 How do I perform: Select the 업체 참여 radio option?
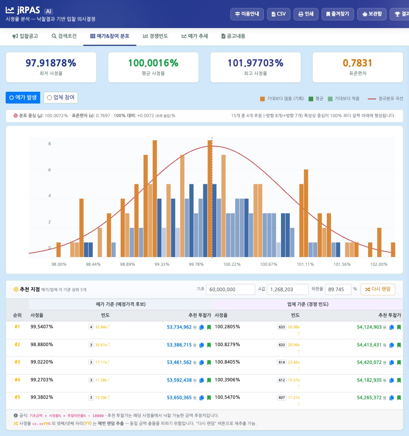(61, 97)
